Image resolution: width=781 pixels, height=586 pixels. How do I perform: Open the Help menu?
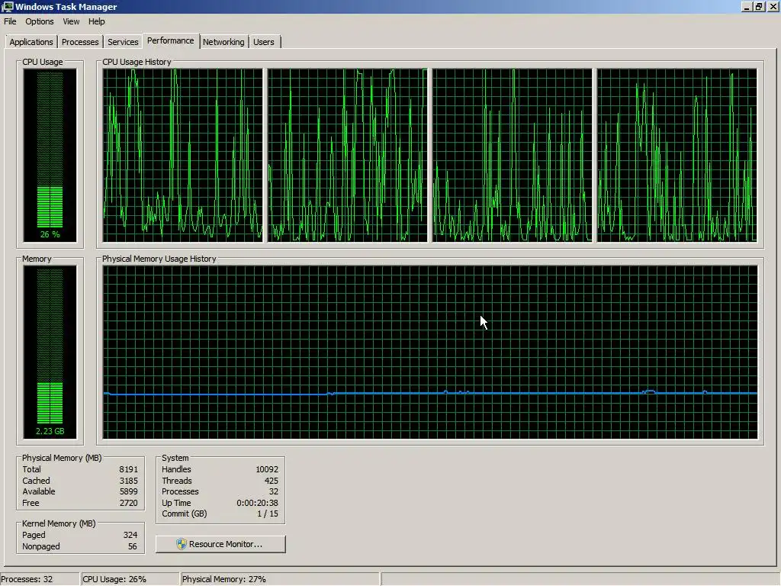point(97,21)
